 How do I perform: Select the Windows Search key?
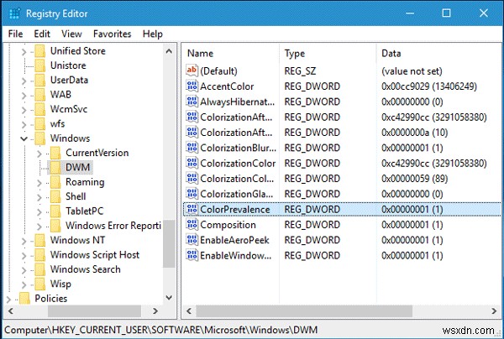click(85, 269)
